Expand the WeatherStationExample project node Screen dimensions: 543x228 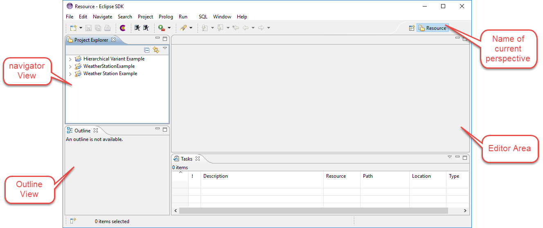coord(70,67)
